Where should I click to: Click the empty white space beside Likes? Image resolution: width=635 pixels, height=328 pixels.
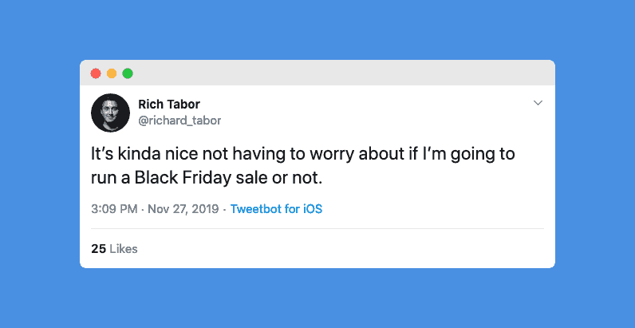(x=359, y=249)
